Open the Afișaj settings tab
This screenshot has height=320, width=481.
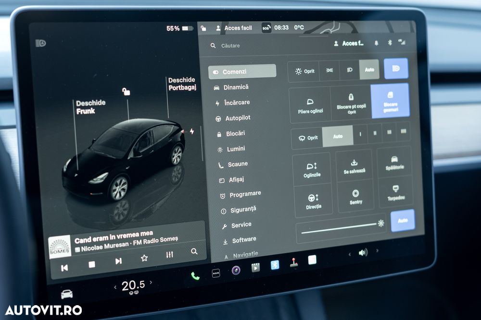[x=232, y=180]
